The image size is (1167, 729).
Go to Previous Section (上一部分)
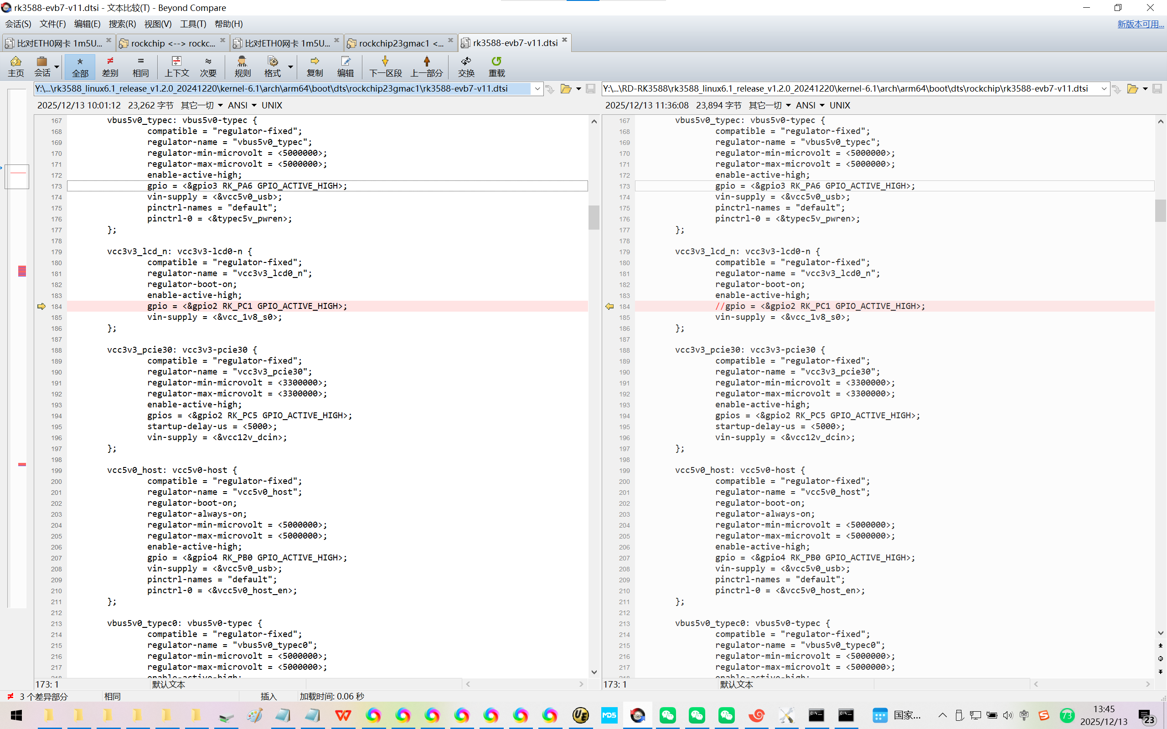pos(426,66)
